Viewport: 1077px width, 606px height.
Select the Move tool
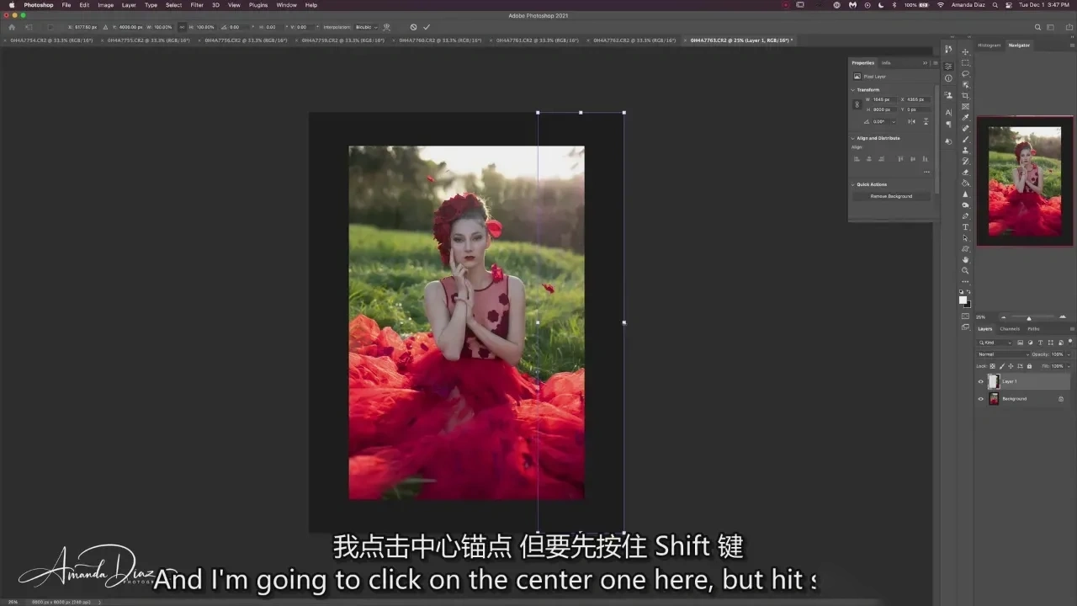(x=965, y=52)
